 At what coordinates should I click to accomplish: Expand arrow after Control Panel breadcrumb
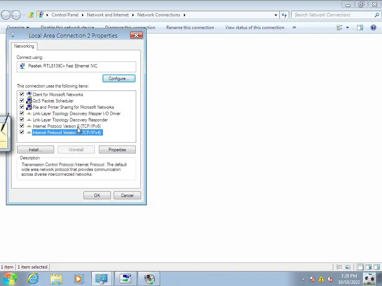click(82, 15)
